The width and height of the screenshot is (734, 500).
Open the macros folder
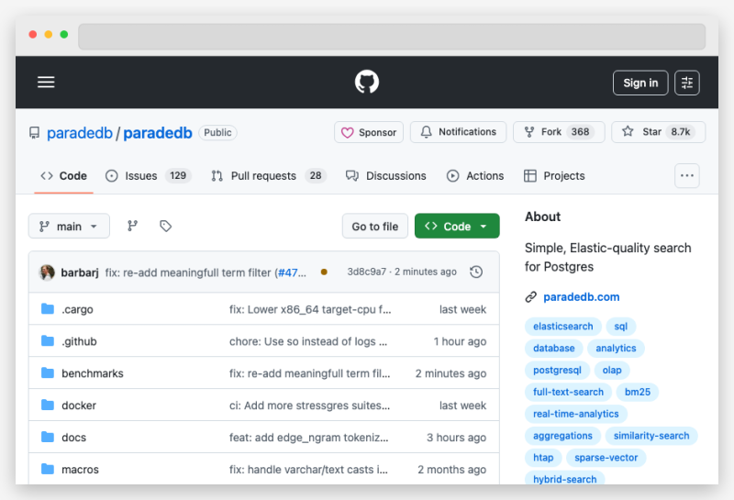coord(80,469)
